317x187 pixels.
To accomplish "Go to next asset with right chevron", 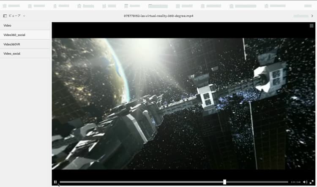I will coord(312,16).
